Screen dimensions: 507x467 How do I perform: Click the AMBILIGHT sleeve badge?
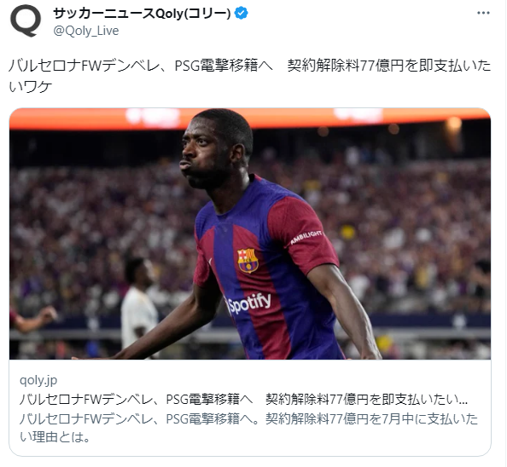click(x=306, y=237)
